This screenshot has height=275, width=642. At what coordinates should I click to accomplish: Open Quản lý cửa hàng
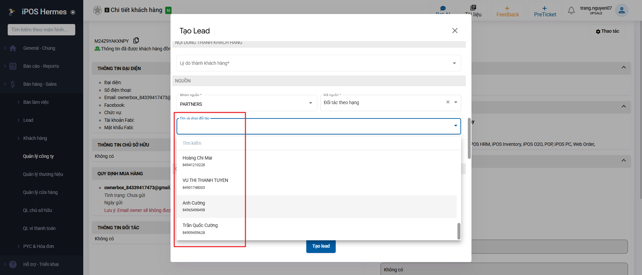point(40,192)
